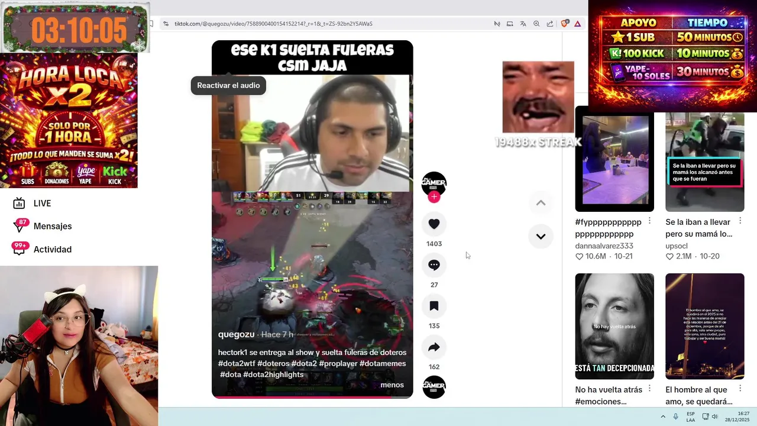This screenshot has height=426, width=757.
Task: Collapse the description with 'menos'
Action: (x=392, y=385)
